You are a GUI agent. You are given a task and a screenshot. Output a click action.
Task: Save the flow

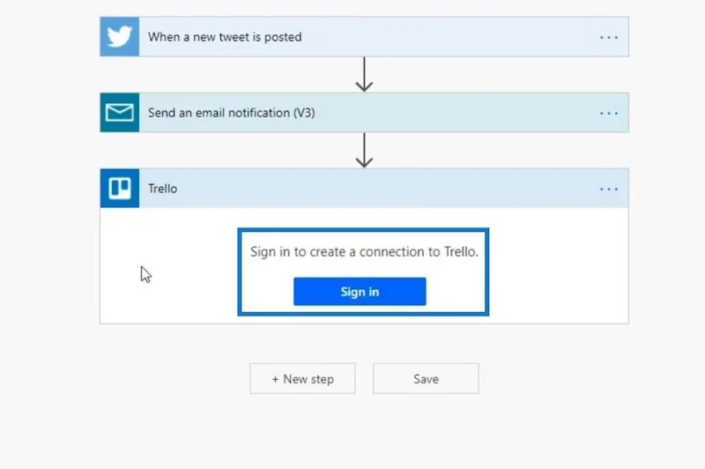[x=426, y=378]
